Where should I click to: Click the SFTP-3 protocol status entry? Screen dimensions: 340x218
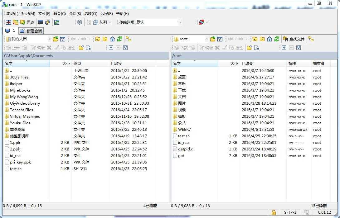290,212
